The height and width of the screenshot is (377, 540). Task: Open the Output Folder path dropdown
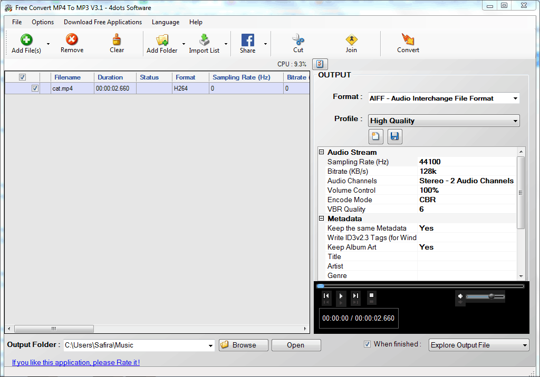point(210,345)
